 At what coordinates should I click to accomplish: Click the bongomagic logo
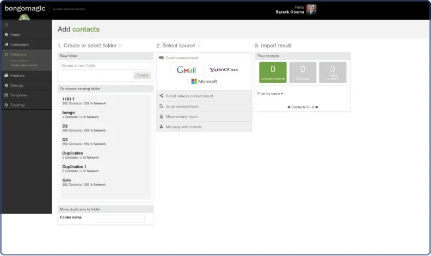click(24, 9)
